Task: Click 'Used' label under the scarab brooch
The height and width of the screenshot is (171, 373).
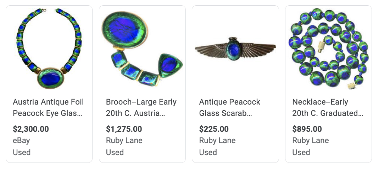Action: tap(208, 152)
